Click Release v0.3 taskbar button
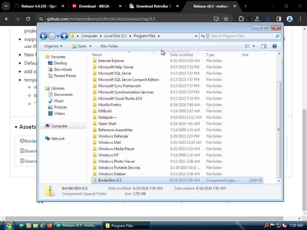 pyautogui.click(x=78, y=226)
